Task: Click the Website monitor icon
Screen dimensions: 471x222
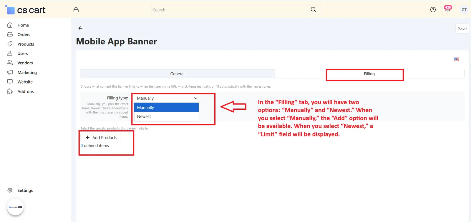Action: (10, 82)
